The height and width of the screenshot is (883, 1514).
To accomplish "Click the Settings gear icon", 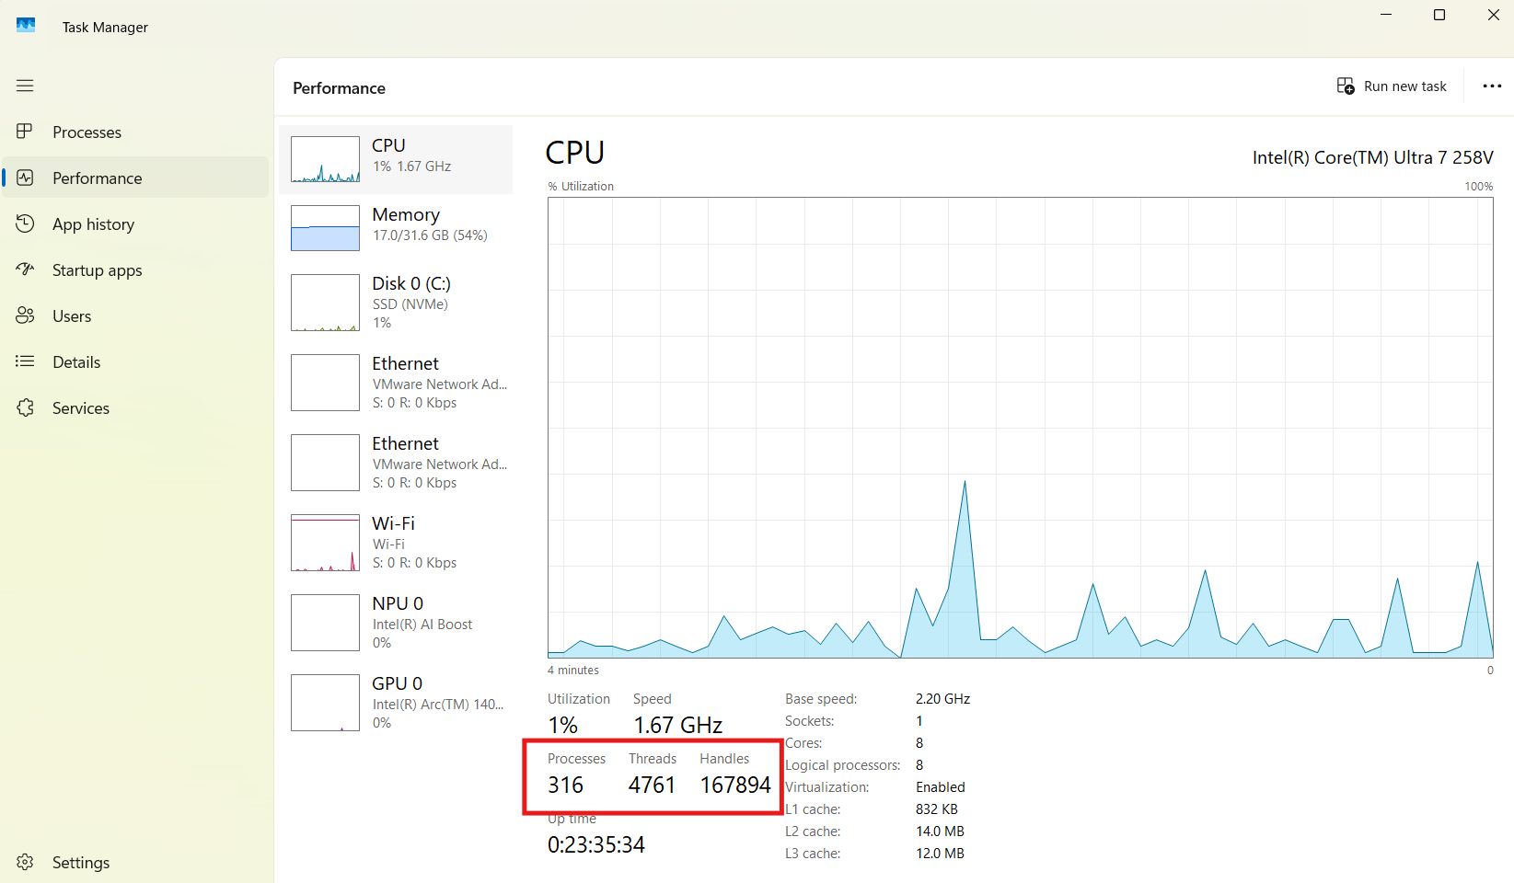I will click(25, 862).
